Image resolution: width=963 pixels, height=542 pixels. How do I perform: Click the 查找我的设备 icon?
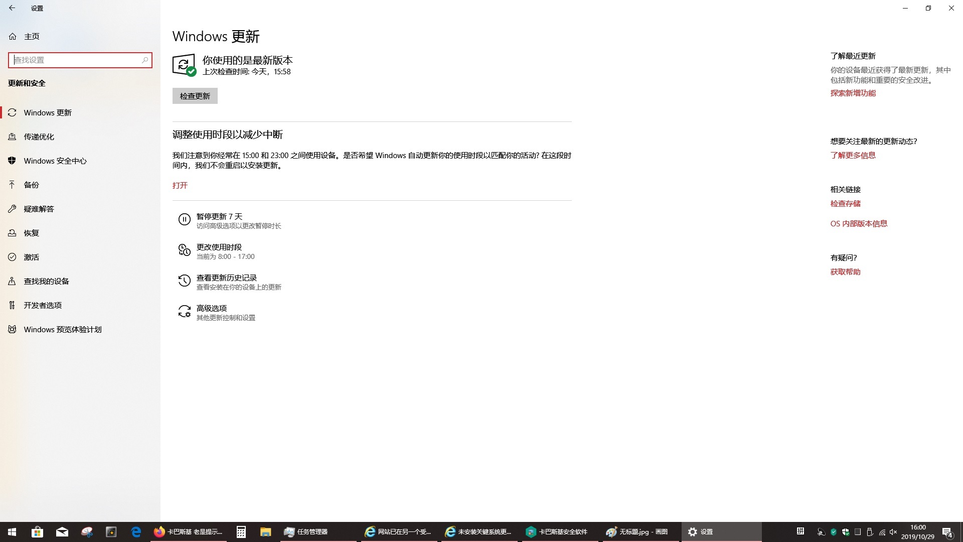click(x=12, y=282)
